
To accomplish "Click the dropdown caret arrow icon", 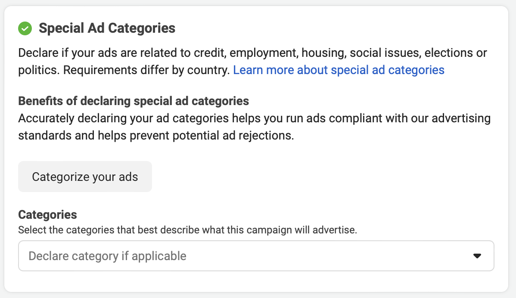I will tap(477, 256).
